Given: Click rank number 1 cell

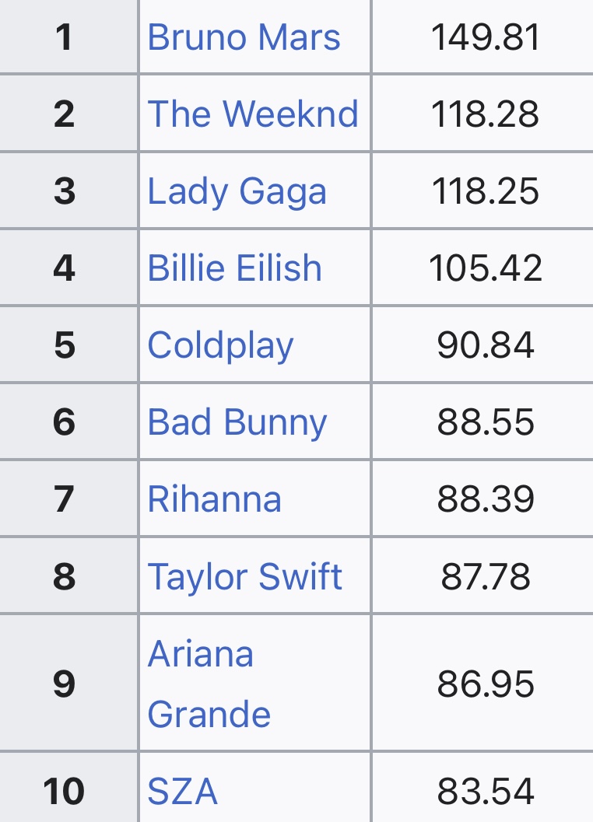Looking at the screenshot, I should [65, 37].
